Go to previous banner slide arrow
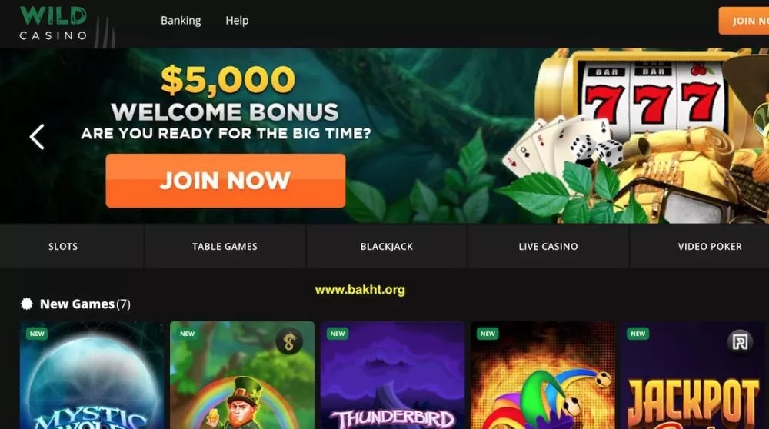 [x=37, y=136]
